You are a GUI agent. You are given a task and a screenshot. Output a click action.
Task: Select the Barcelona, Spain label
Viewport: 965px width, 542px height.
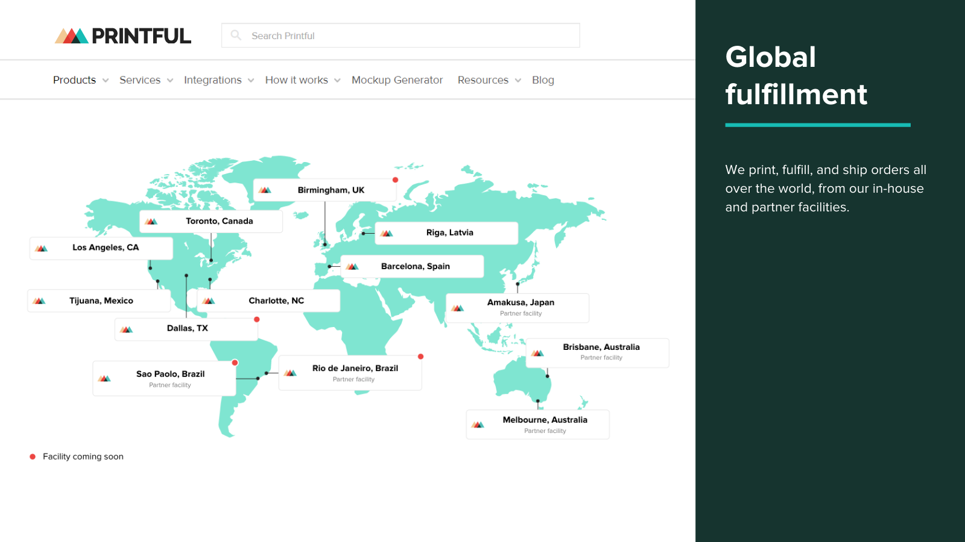point(416,266)
